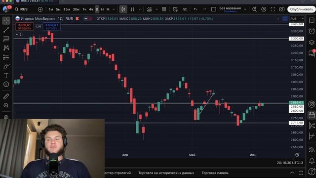Open the help center question icon

(312, 172)
